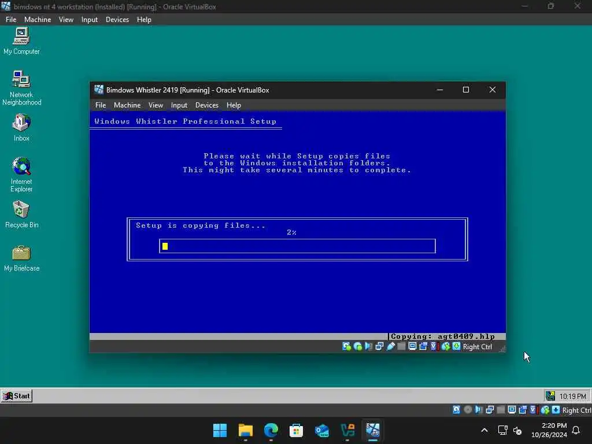The height and width of the screenshot is (444, 592).
Task: Open Machine menu of the NT 4 workstation window
Action: (38, 20)
